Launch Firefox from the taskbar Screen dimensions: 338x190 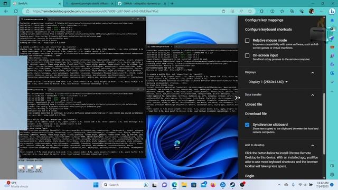point(213,185)
